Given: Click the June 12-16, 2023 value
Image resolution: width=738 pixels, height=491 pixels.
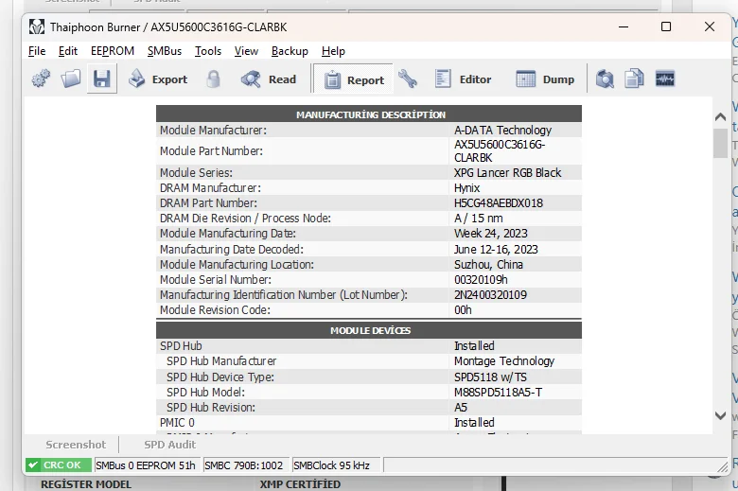Looking at the screenshot, I should 496,250.
